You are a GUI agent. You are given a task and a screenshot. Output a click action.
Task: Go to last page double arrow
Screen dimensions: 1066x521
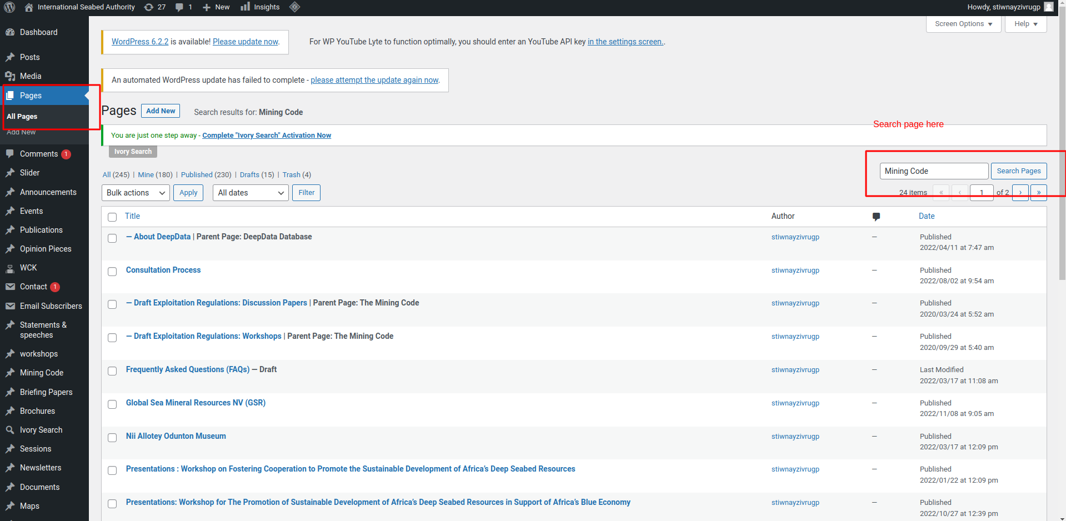(x=1039, y=193)
